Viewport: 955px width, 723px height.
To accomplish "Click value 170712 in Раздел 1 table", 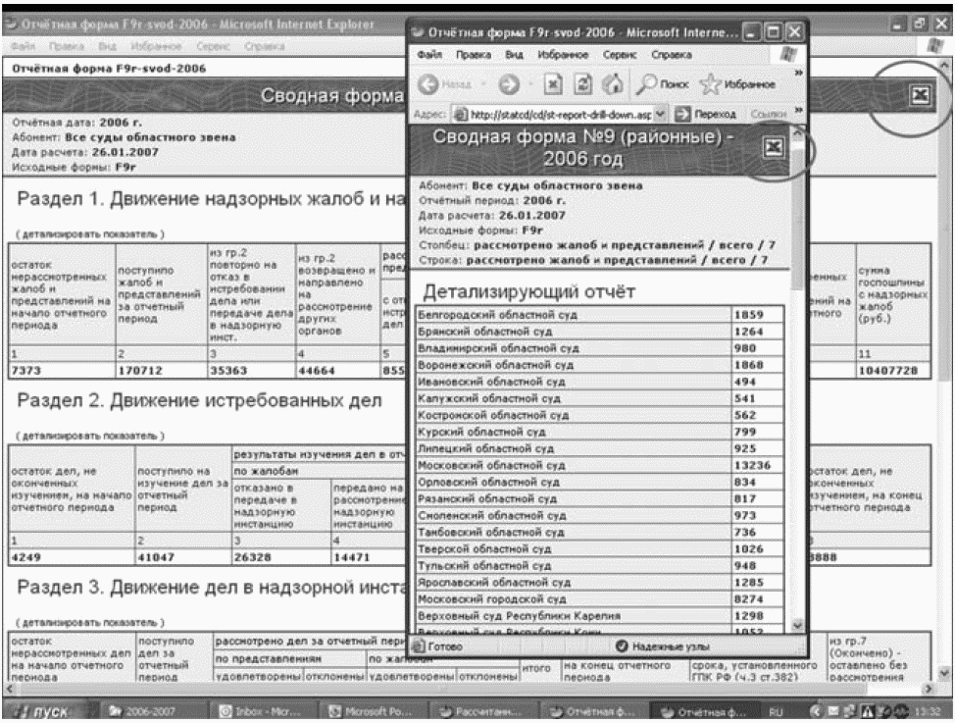I will coord(140,371).
